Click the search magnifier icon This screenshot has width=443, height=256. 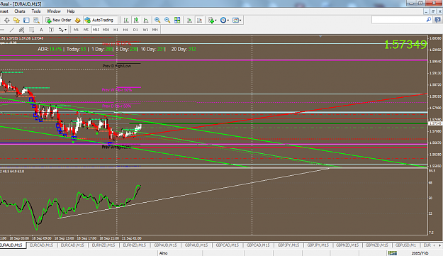(x=429, y=20)
